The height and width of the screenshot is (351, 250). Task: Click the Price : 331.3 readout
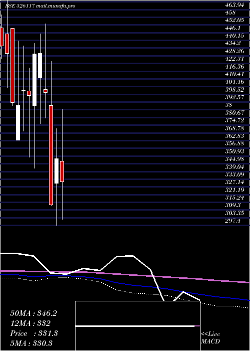[34, 333]
